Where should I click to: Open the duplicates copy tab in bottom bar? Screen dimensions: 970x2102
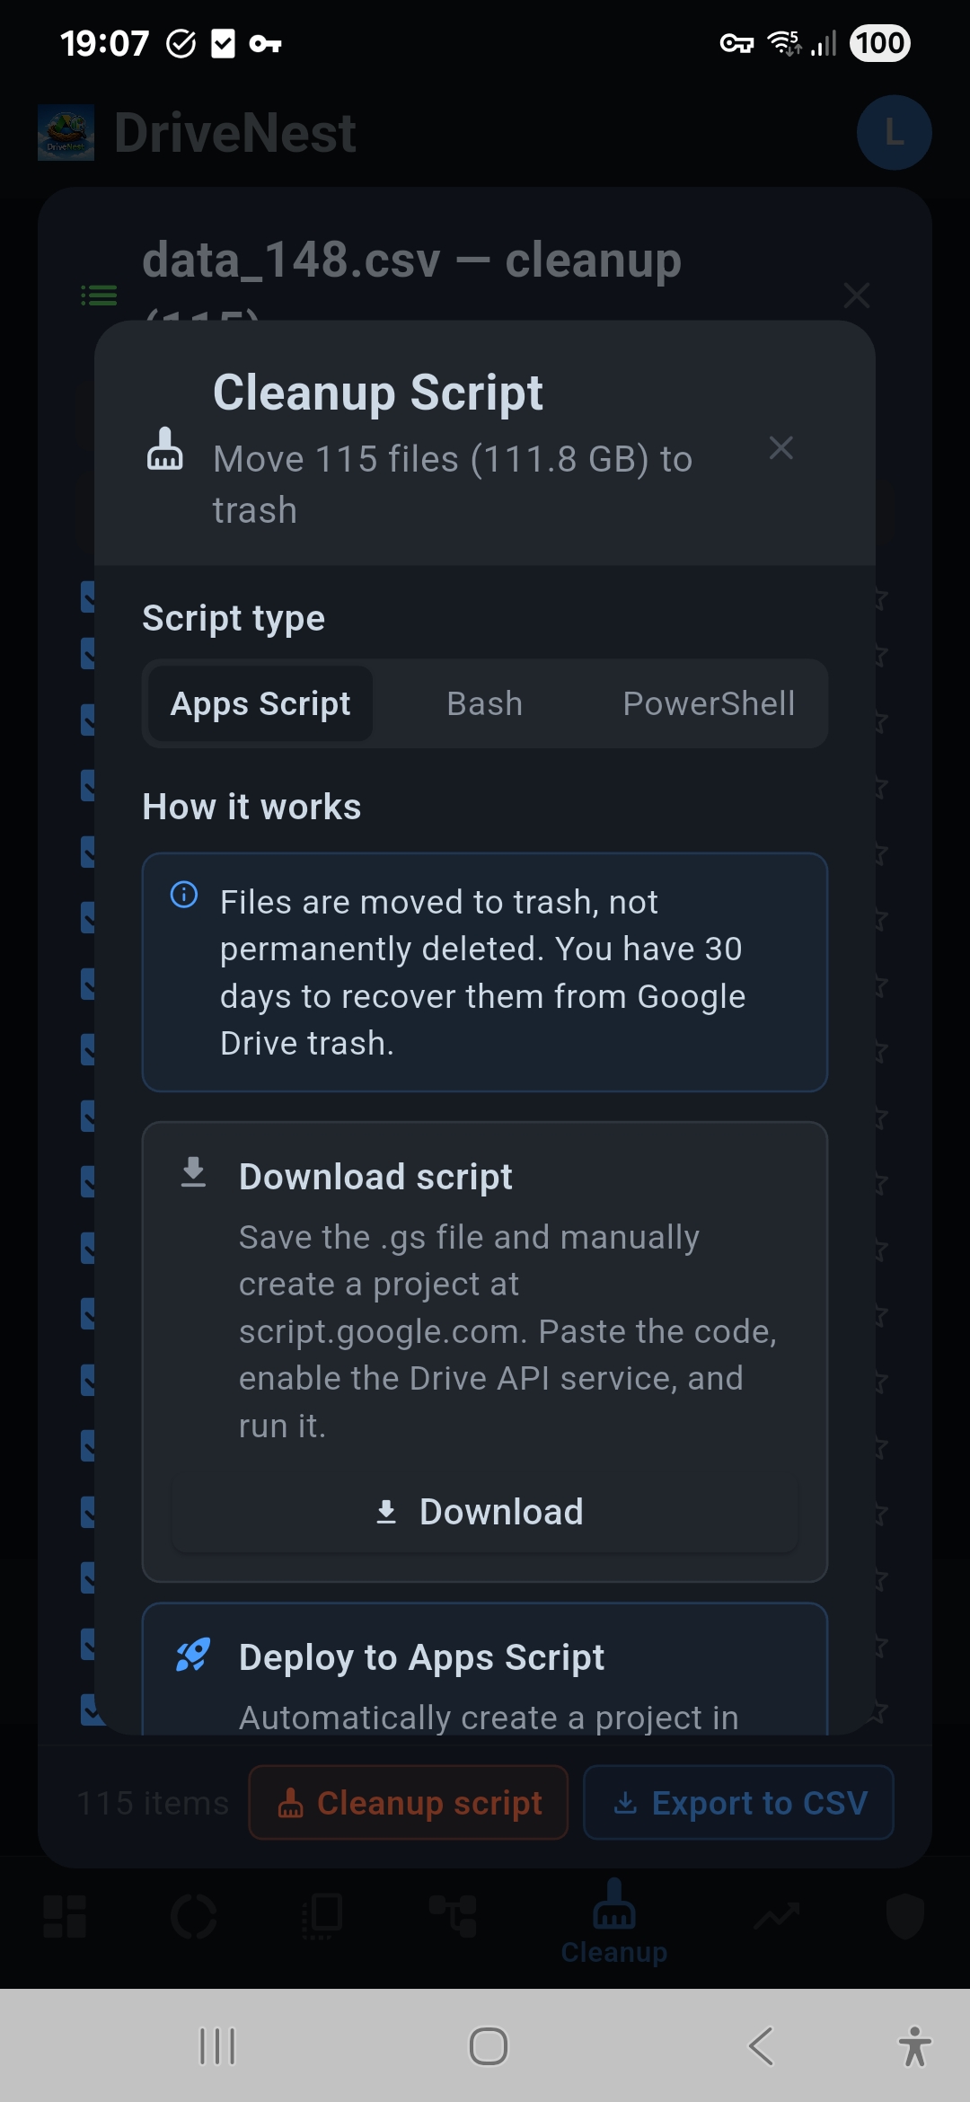(322, 1917)
